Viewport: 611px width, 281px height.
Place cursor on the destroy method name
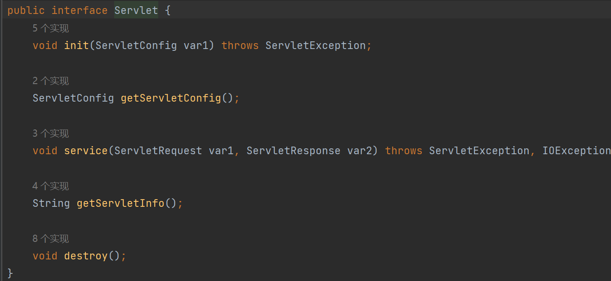tap(86, 256)
